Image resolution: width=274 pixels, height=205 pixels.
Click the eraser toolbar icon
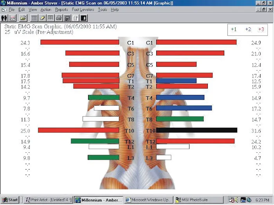pyautogui.click(x=42, y=18)
